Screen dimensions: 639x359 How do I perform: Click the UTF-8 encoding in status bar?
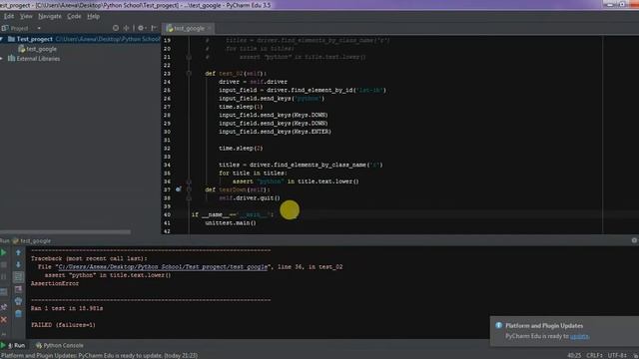tap(617, 355)
